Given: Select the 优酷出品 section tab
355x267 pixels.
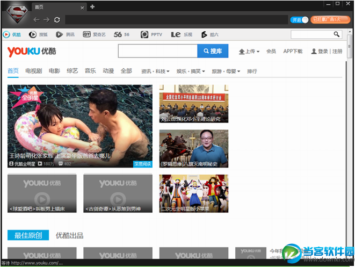Looking at the screenshot, I should pyautogui.click(x=69, y=235).
